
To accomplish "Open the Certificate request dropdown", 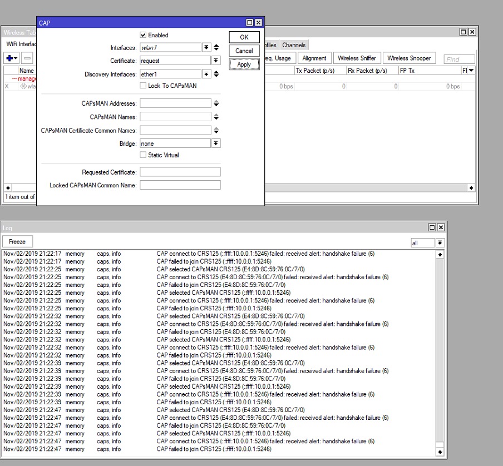I will click(x=216, y=61).
